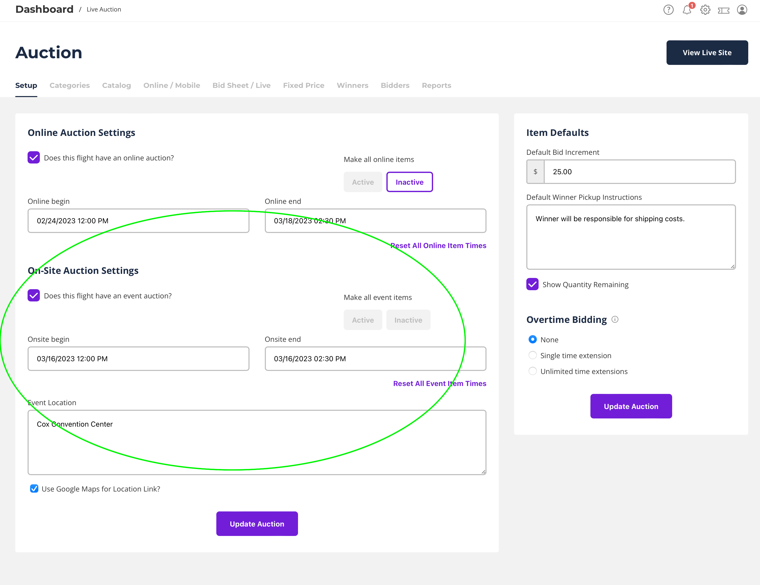Switch to the Catalog tab
This screenshot has width=760, height=585.
click(116, 85)
